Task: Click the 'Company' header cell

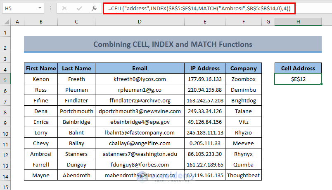Action: (244, 68)
